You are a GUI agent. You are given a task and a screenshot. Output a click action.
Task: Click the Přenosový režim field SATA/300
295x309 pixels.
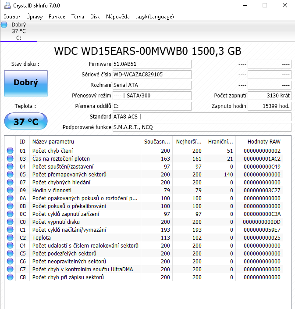tap(152, 96)
